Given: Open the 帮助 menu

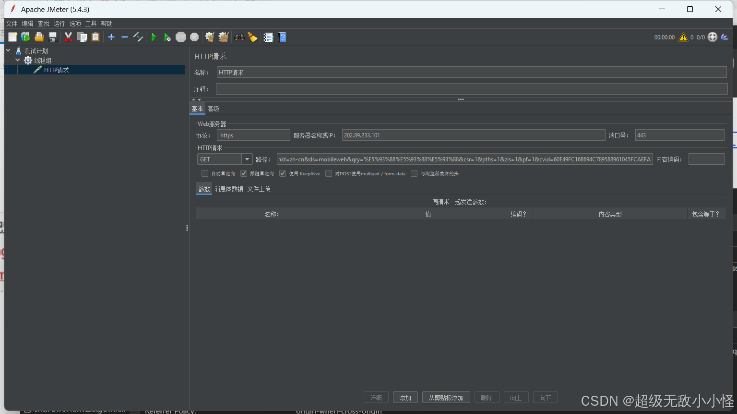Looking at the screenshot, I should 107,24.
